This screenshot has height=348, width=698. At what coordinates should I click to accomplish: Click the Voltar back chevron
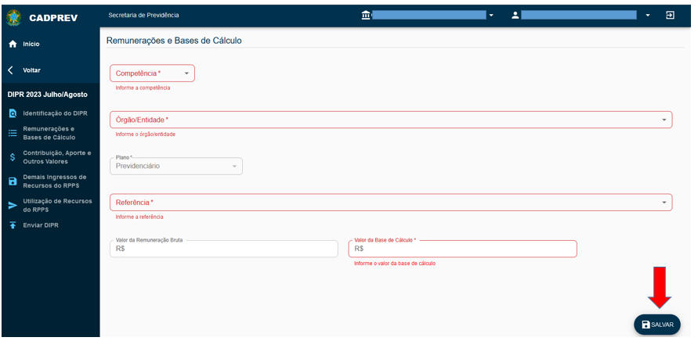pyautogui.click(x=11, y=70)
